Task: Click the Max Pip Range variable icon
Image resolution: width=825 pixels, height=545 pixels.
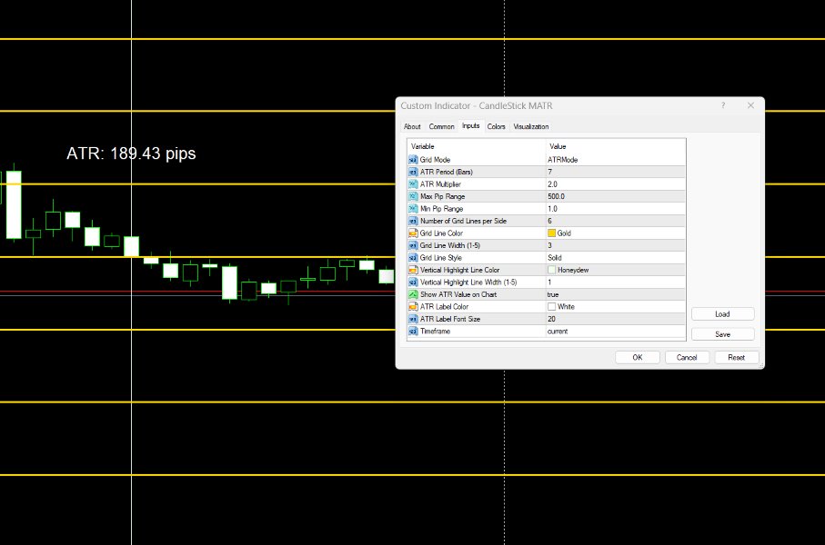Action: 413,195
